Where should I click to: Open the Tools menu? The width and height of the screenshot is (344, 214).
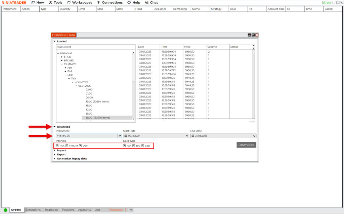(55, 3)
